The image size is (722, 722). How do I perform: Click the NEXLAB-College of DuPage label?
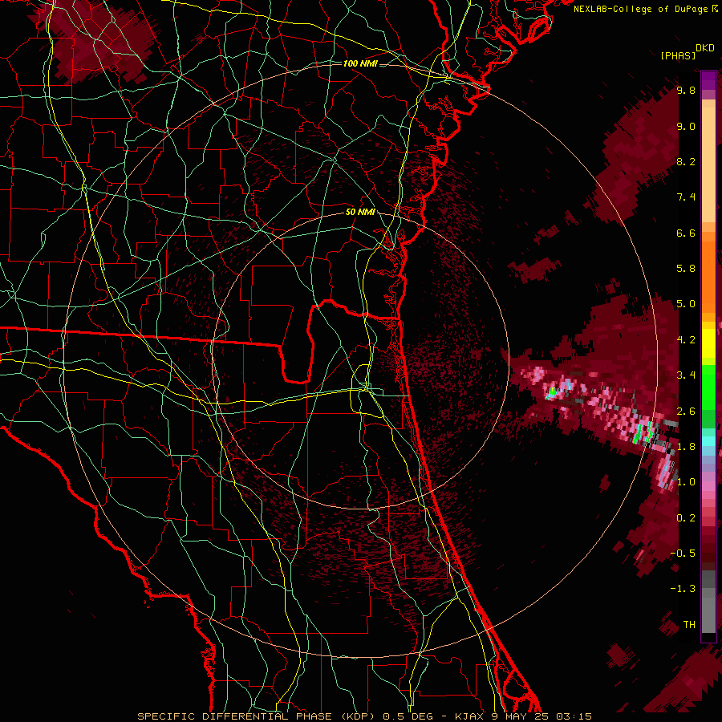(x=641, y=9)
